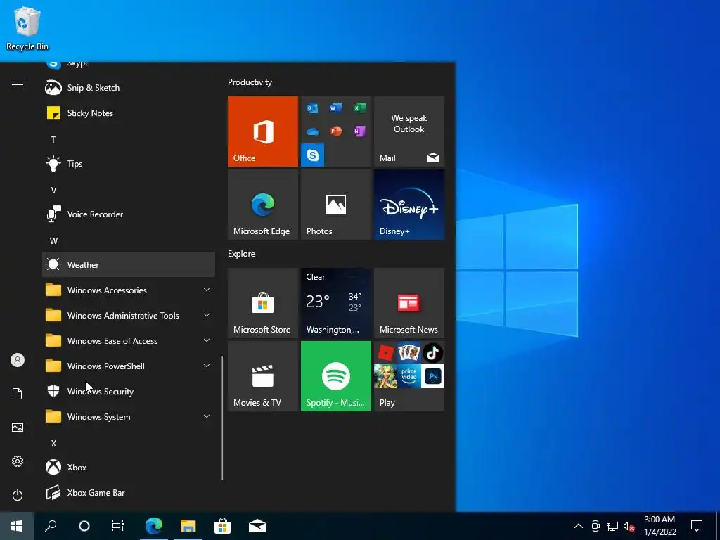Select the Productivity group header
Image resolution: width=720 pixels, height=540 pixels.
pyautogui.click(x=250, y=82)
